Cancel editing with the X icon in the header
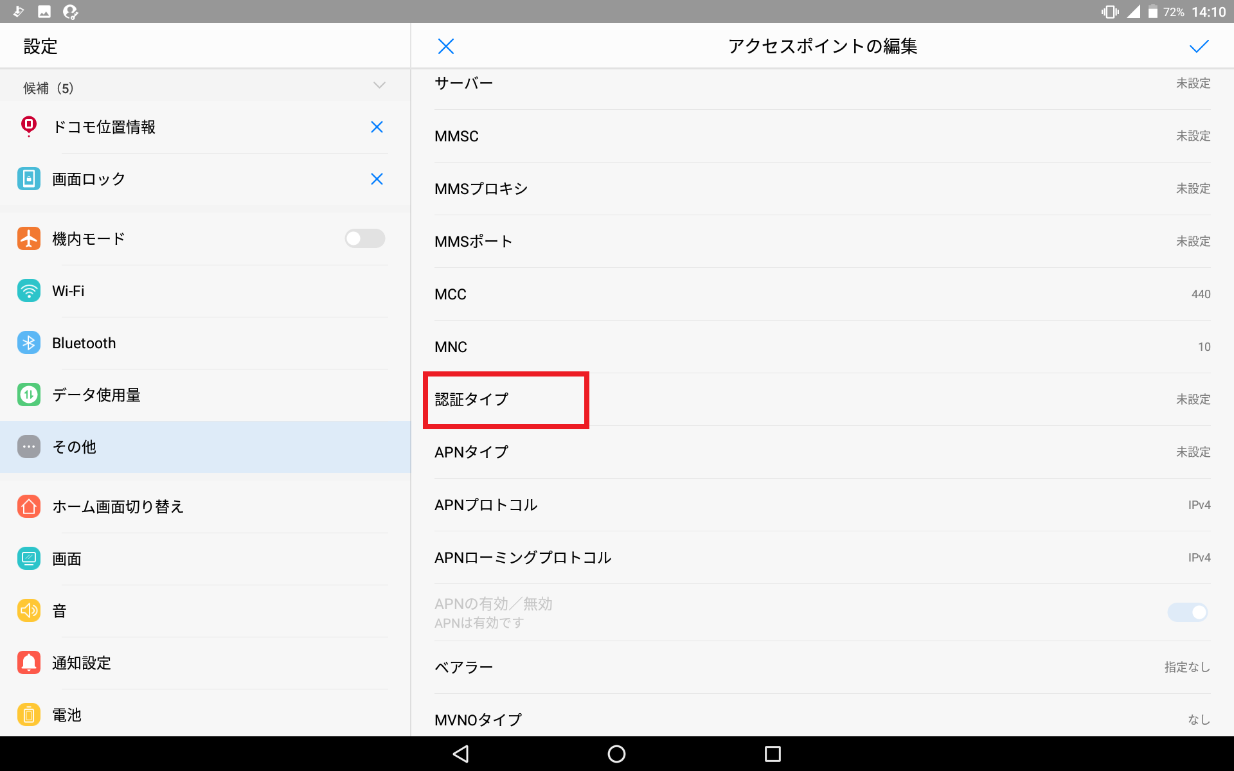 coord(445,46)
